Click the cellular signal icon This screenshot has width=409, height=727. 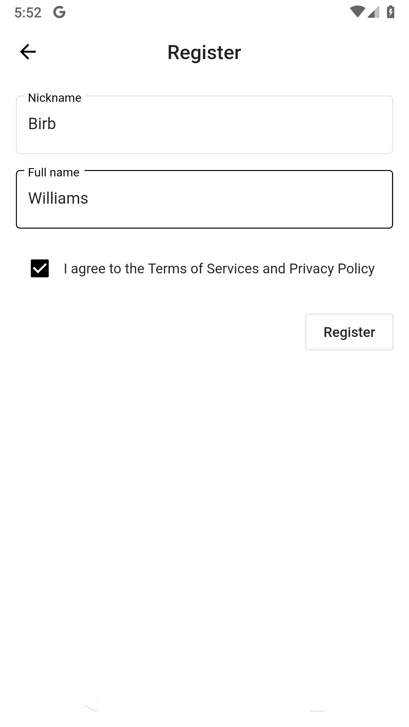point(373,12)
